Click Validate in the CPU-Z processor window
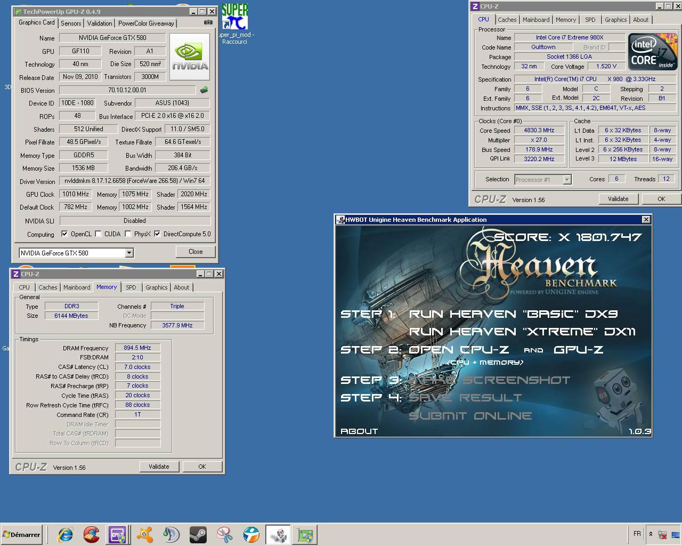 [618, 199]
